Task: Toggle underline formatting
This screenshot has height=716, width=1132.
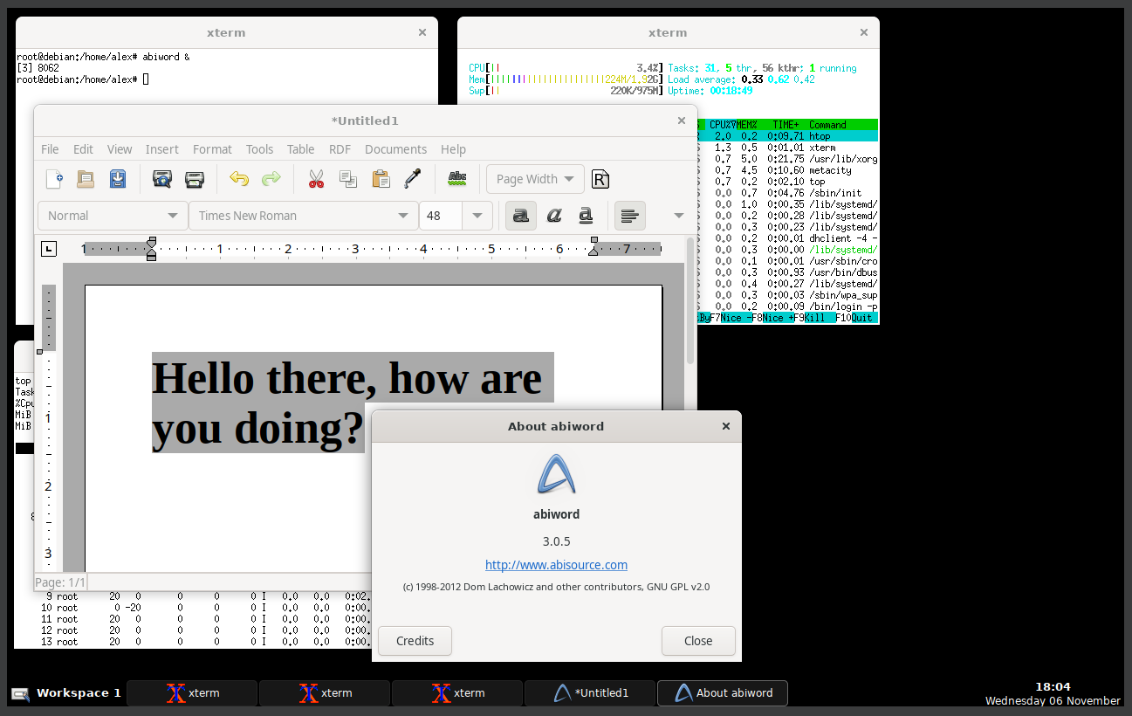Action: pyautogui.click(x=585, y=215)
